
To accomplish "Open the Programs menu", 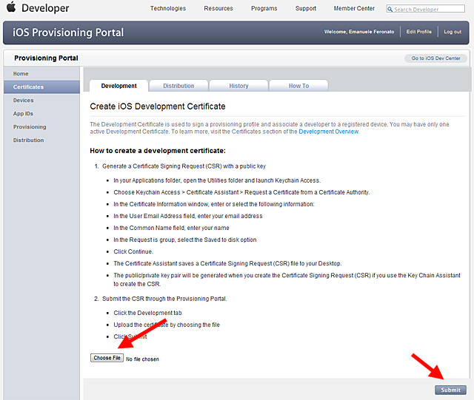I will tap(264, 9).
